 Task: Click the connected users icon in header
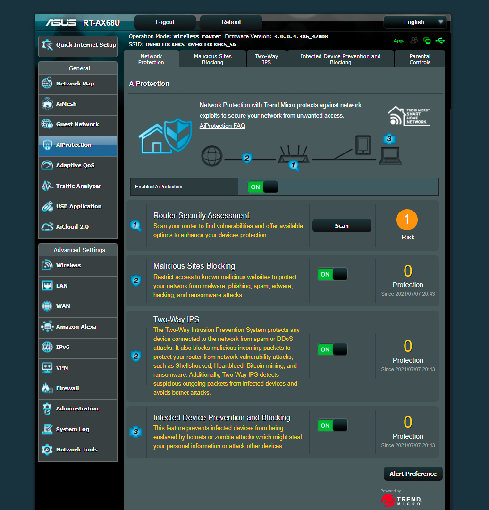pyautogui.click(x=414, y=40)
